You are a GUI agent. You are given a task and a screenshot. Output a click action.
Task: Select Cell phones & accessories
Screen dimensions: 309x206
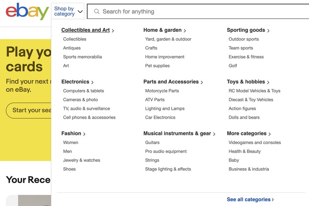(89, 117)
